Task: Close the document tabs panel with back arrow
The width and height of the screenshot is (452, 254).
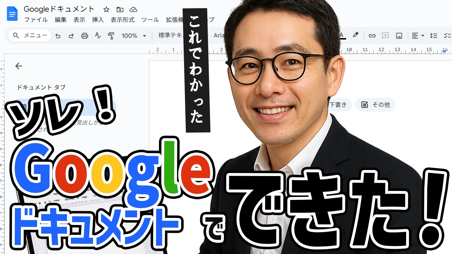Action: 19,66
